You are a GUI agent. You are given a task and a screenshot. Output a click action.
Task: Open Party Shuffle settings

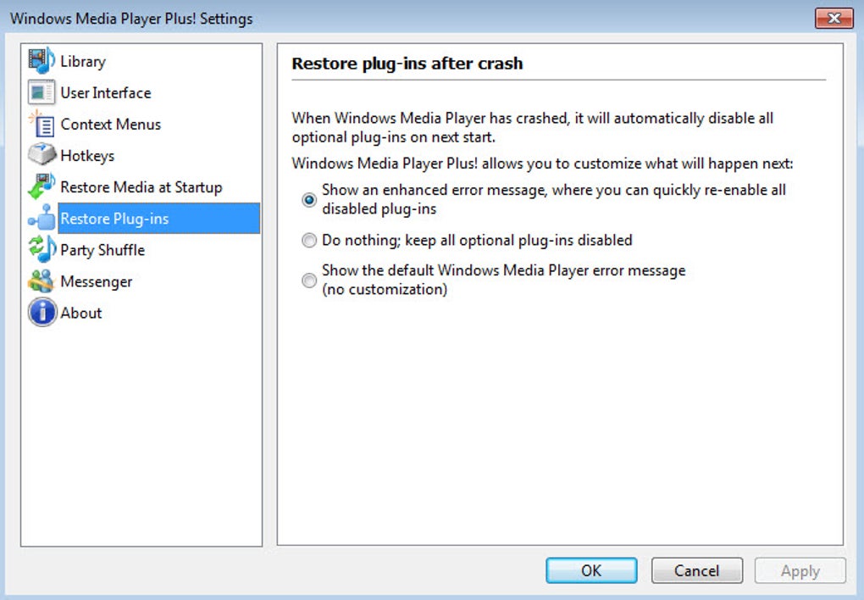tap(102, 250)
